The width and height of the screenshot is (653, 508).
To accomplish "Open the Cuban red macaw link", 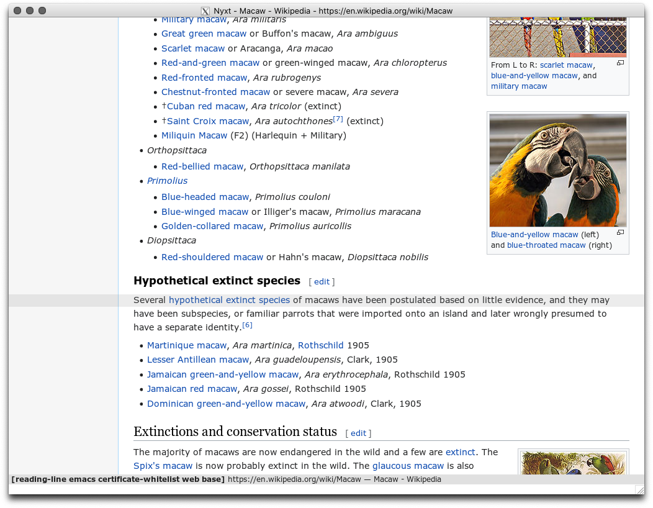I will [205, 106].
